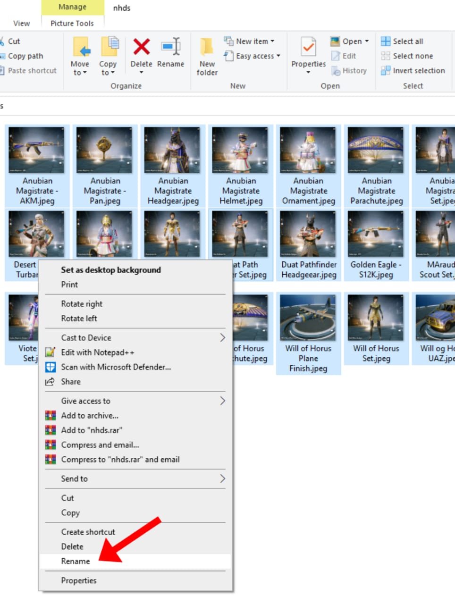This screenshot has height=604, width=455.
Task: Choose Properties in context menu
Action: (135, 581)
